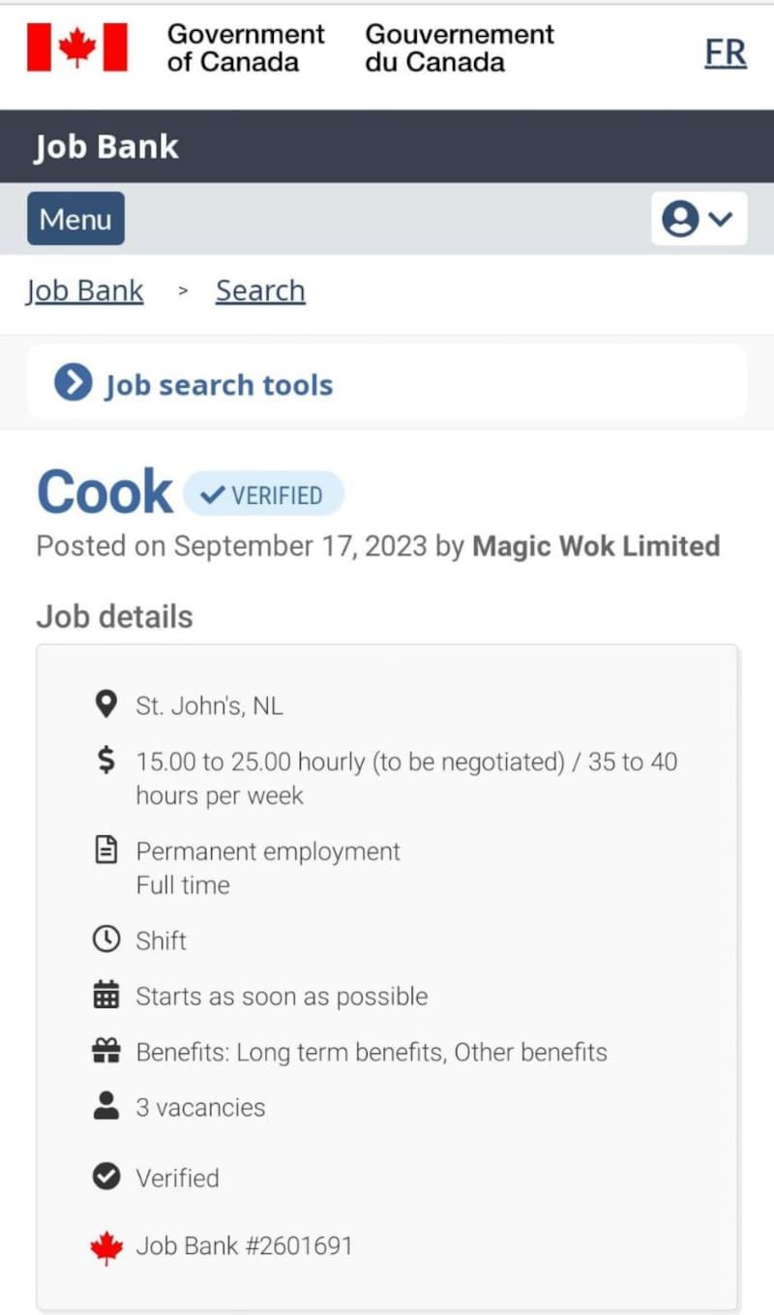Click the red maple leaf icon

click(x=105, y=1246)
